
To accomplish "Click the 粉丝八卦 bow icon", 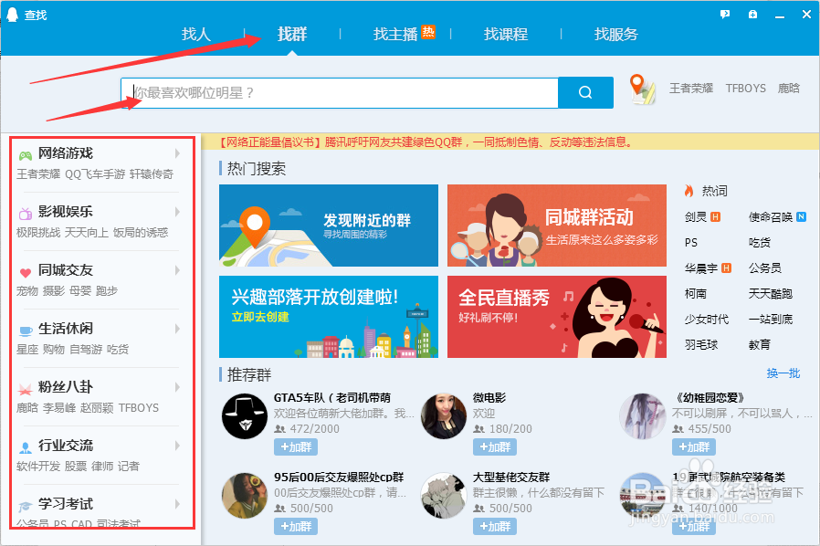I will pyautogui.click(x=25, y=389).
